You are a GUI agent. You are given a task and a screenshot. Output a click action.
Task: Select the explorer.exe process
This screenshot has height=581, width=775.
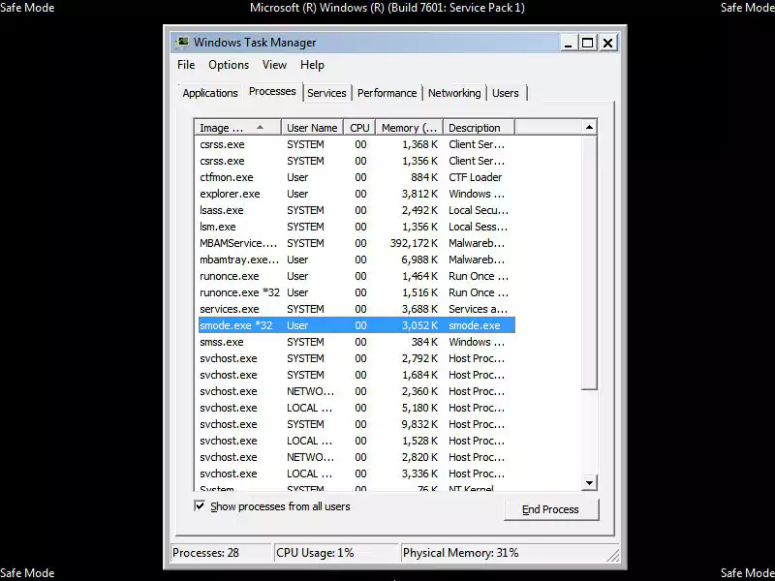pos(355,194)
